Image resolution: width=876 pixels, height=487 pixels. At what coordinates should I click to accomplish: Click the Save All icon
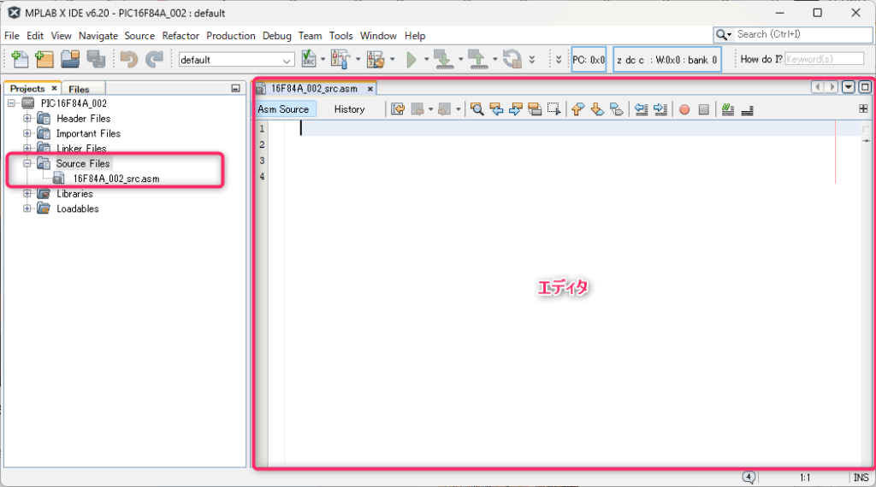point(96,59)
